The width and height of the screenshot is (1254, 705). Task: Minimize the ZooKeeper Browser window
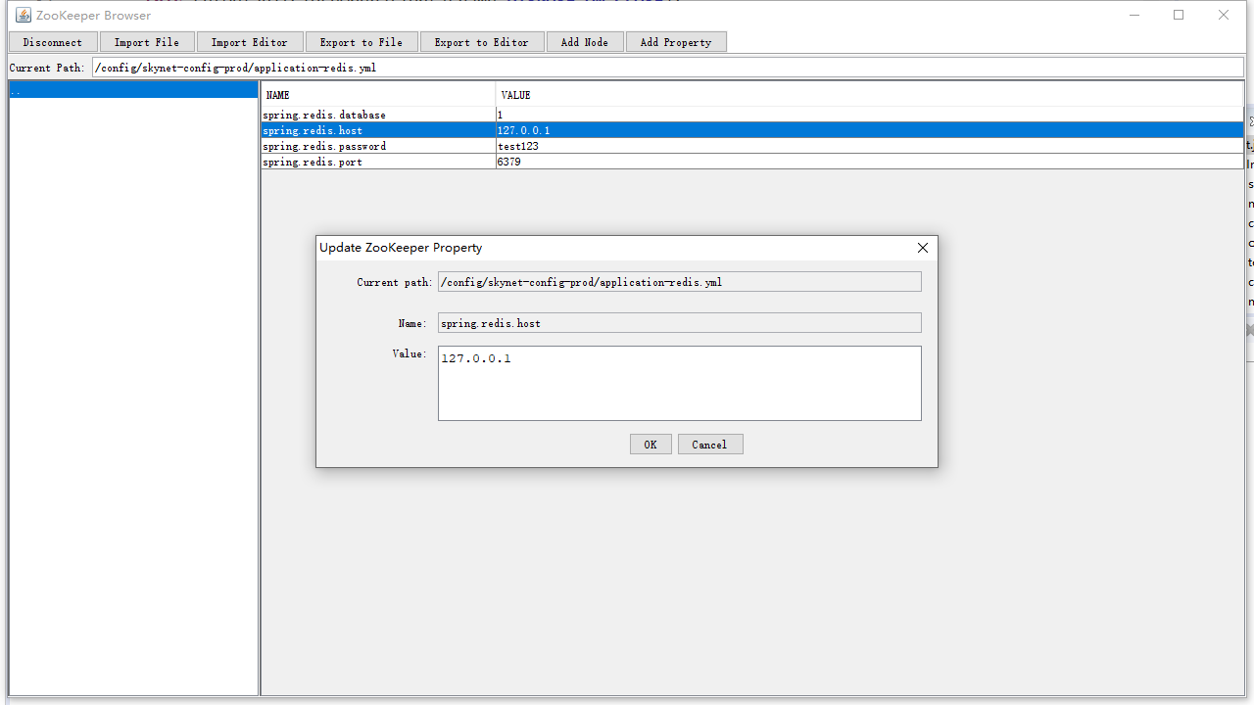pos(1134,15)
